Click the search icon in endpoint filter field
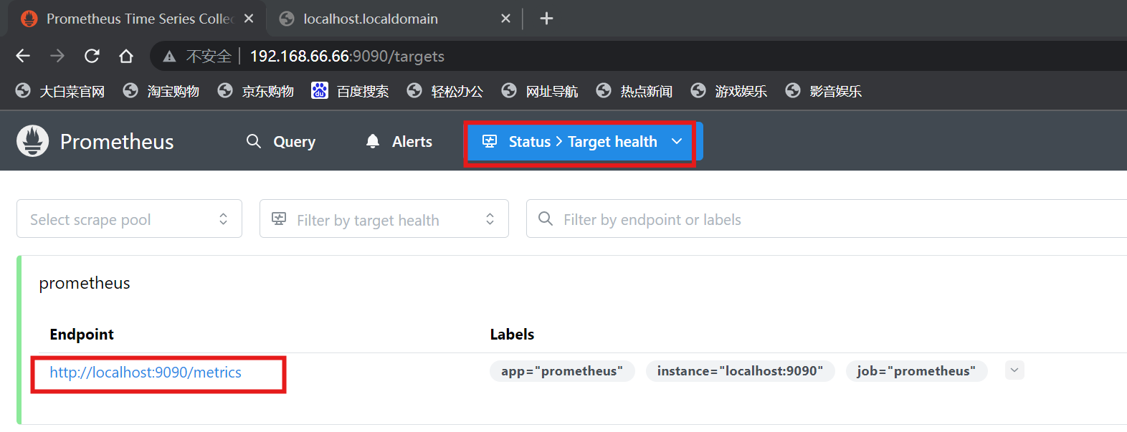 (546, 219)
